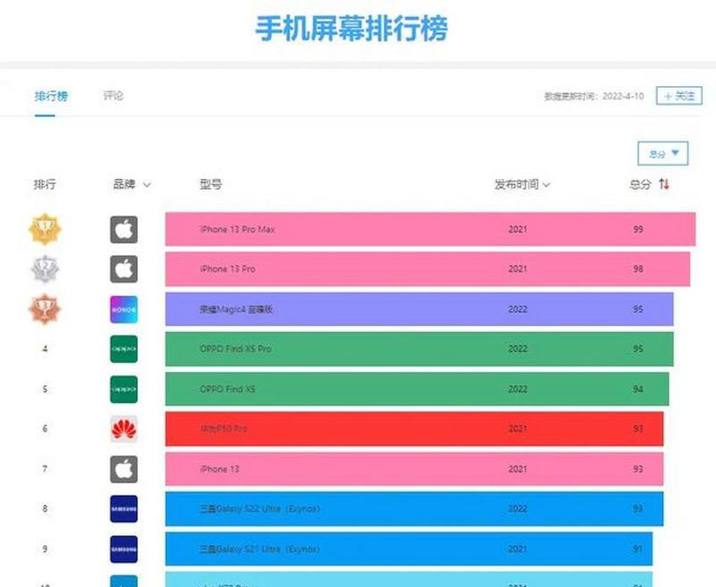This screenshot has height=587, width=716.
Task: Click Apple logo in rank 7 row
Action: [124, 469]
